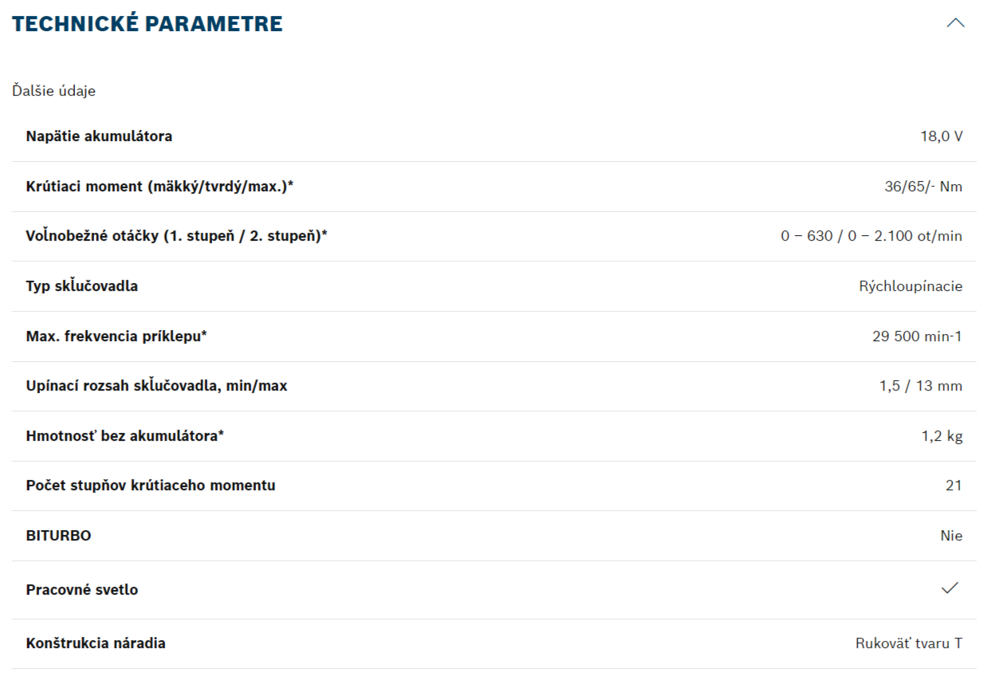Select the Rýchloupínacie chuck type value
This screenshot has width=984, height=676.
(x=911, y=286)
